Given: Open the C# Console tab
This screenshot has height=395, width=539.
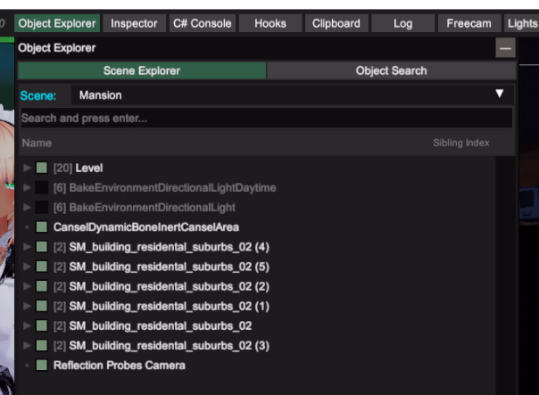Looking at the screenshot, I should pos(201,23).
